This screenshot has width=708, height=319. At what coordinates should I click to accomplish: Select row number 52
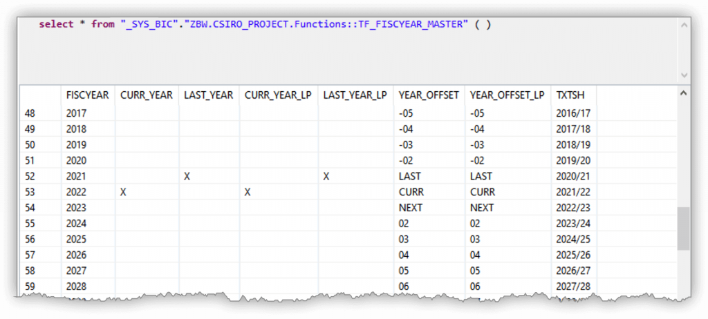click(x=30, y=177)
